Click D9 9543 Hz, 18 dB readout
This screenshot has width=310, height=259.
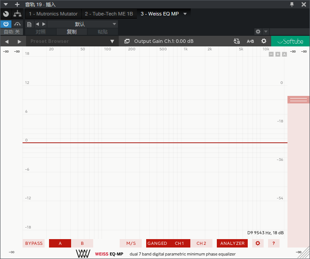[265, 232]
